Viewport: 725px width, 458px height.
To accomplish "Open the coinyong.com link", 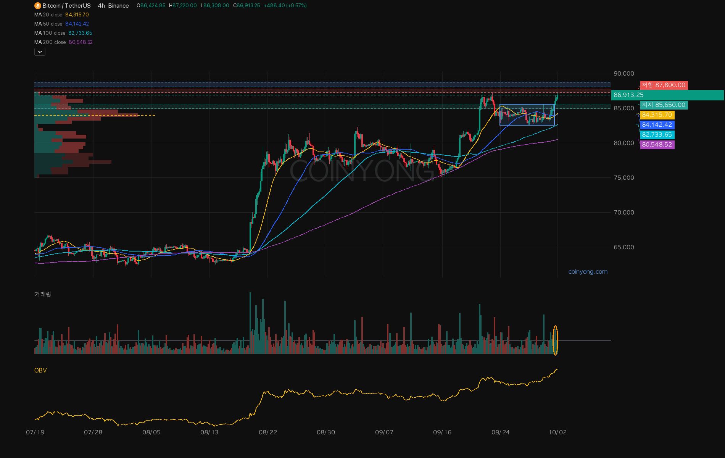I will (588, 272).
